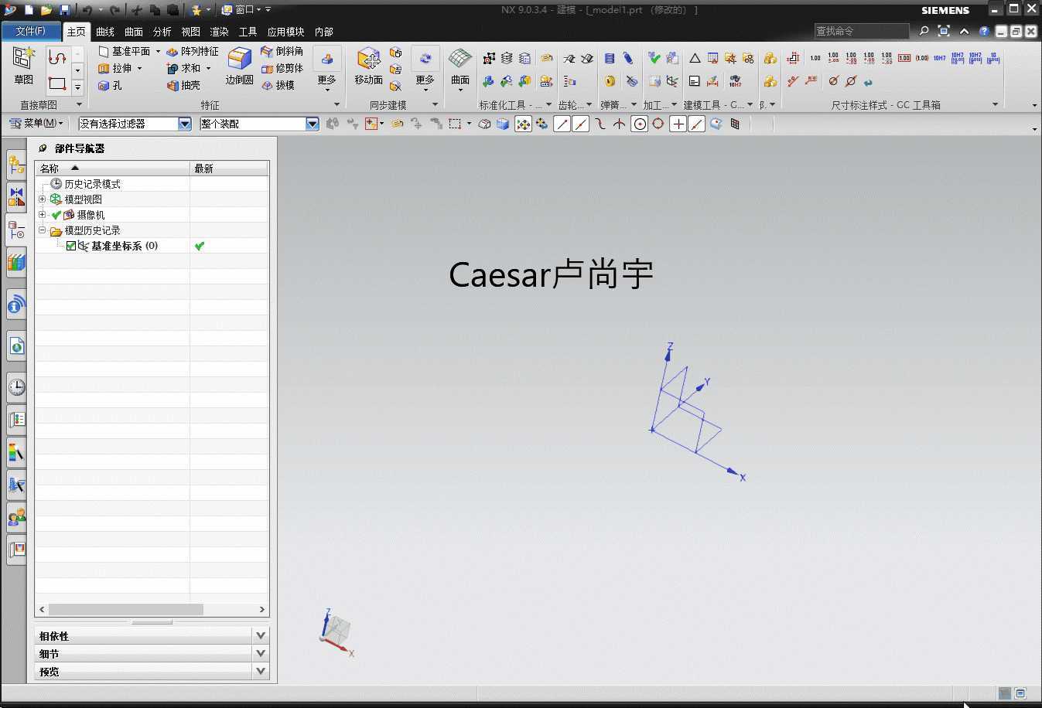1042x708 pixels.
Task: Click the 拔模 (Draft) tool
Action: point(278,85)
